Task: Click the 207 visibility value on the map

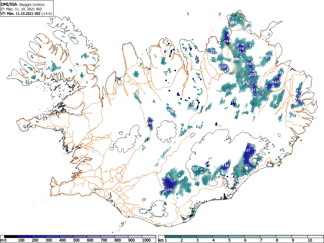Action: click(x=253, y=75)
